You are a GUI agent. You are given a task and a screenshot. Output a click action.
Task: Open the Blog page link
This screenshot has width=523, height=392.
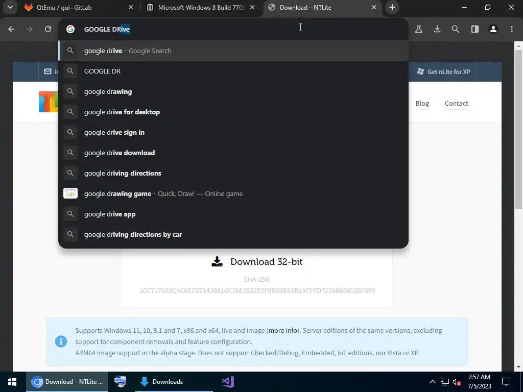422,103
